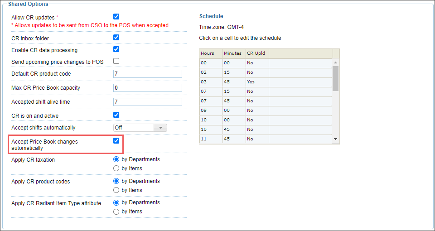Image resolution: width=435 pixels, height=231 pixels.
Task: Click the CR Upld column header
Action: (257, 53)
